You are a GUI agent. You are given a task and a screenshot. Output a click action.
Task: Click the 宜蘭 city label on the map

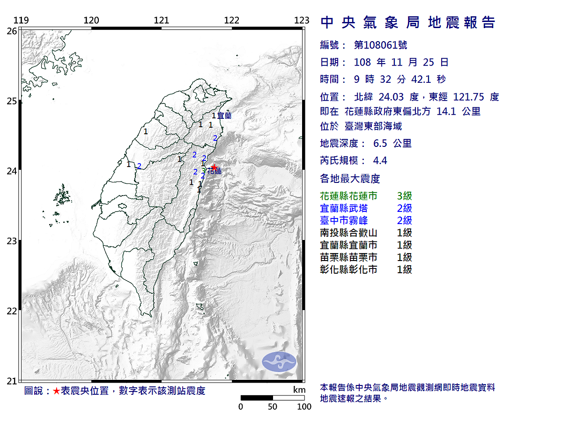click(224, 115)
